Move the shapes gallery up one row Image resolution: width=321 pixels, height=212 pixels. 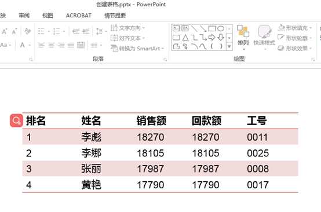(x=229, y=29)
